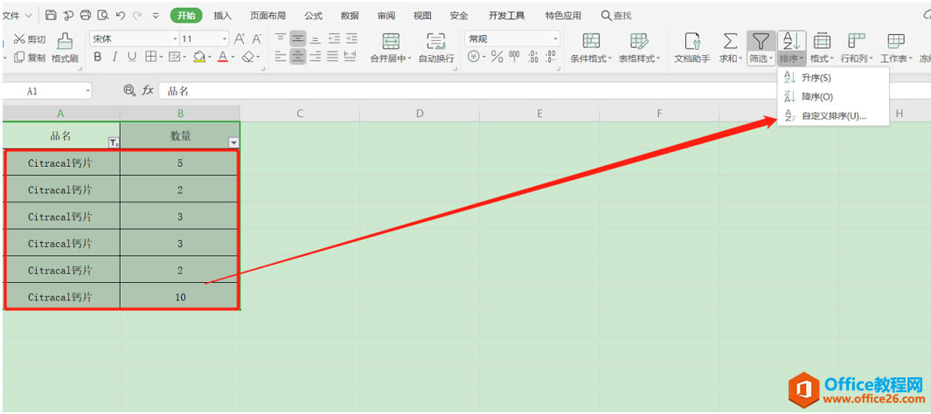Select 升序(S) ascending sort
Screen dimensions: 931x414
(x=833, y=78)
